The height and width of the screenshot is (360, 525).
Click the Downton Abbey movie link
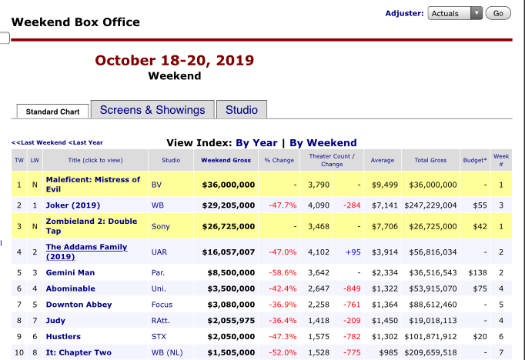[79, 305]
